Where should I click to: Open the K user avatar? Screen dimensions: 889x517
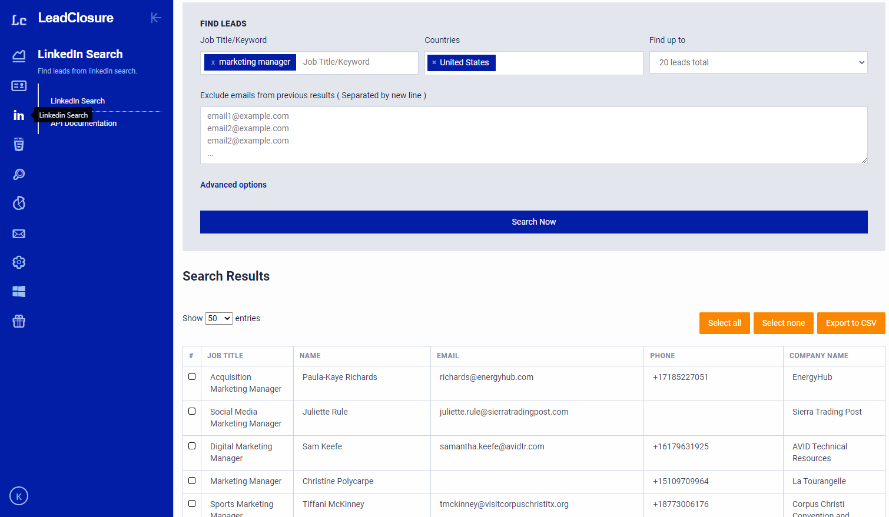(x=19, y=496)
